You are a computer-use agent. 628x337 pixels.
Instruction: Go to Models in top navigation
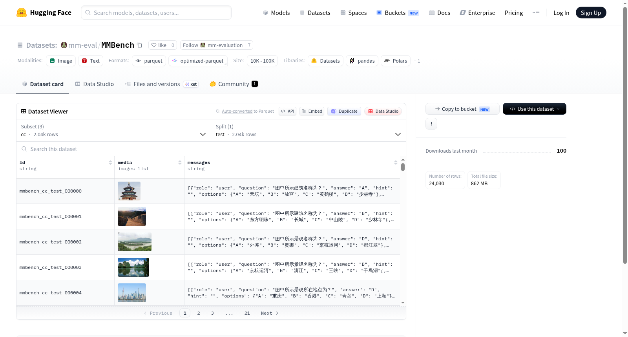point(276,13)
